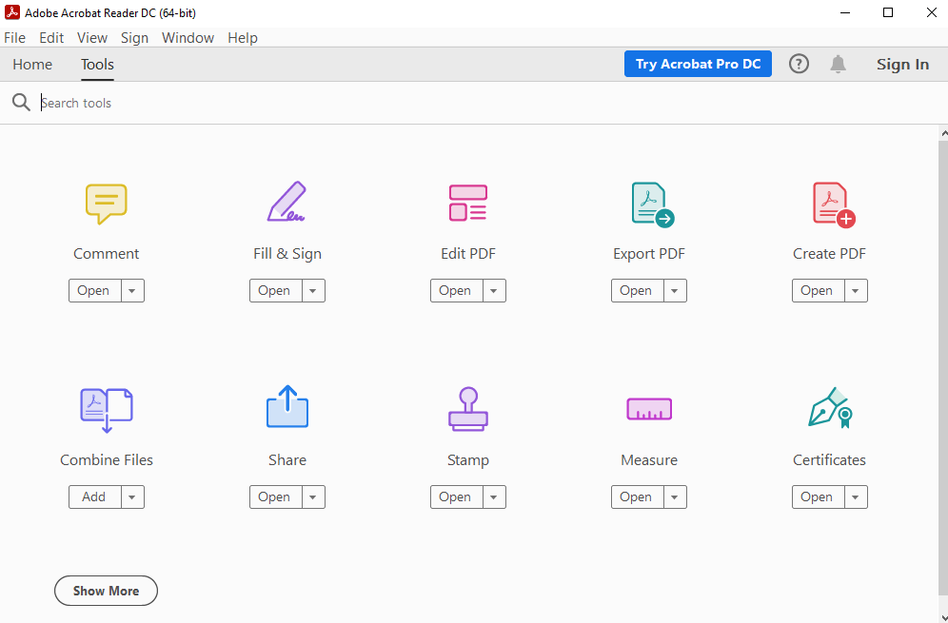Open the Edit menu
Image resolution: width=948 pixels, height=623 pixels.
click(x=51, y=37)
